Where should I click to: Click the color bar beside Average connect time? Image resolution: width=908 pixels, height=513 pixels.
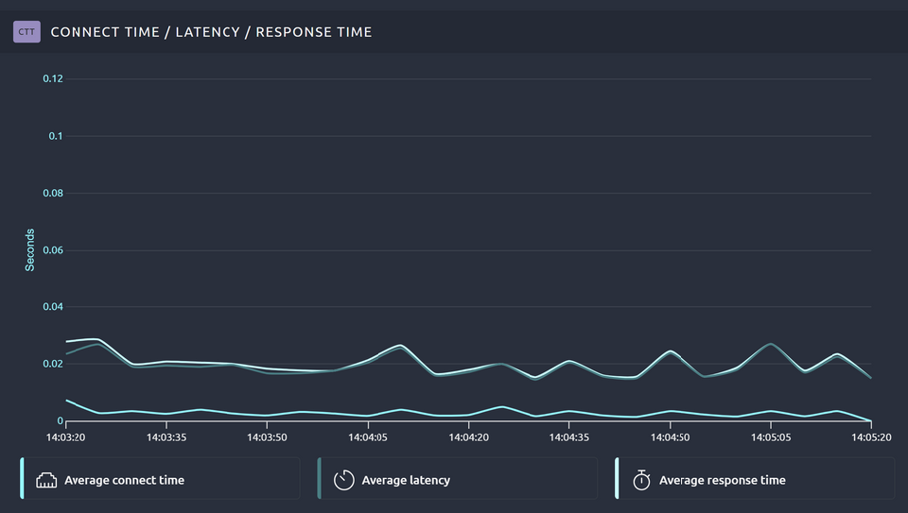tap(22, 478)
